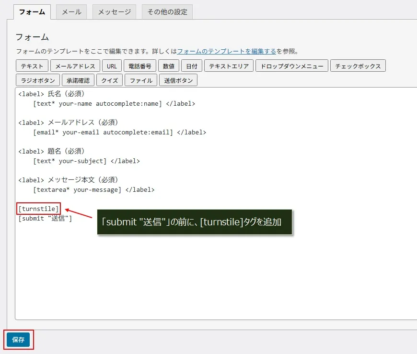This screenshot has width=417, height=354.
Task: Insert a テキストエリア tag
Action: click(229, 66)
